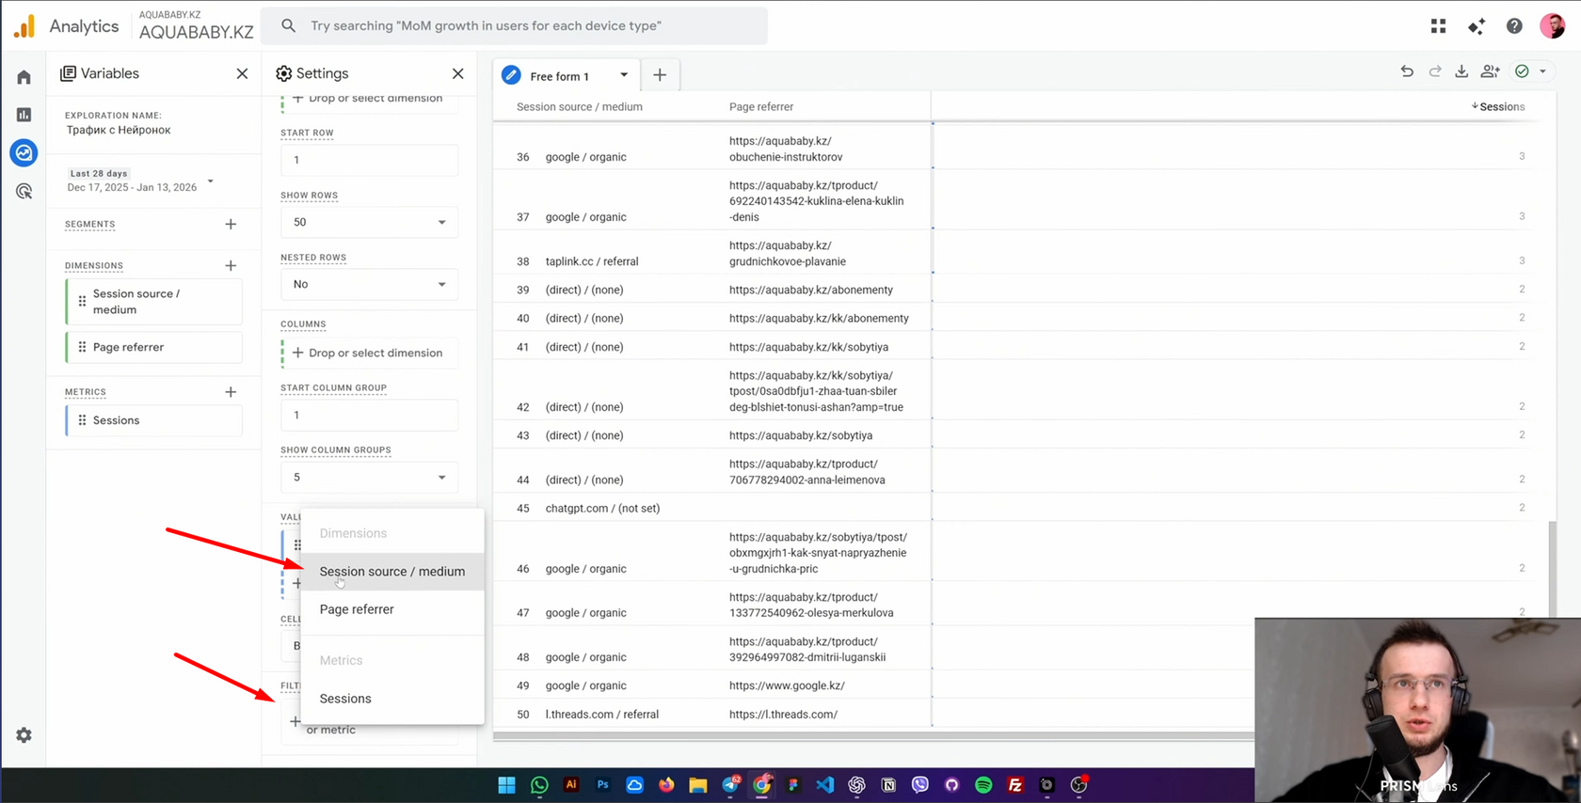Choose Sessions metric from the popup list

tap(392, 699)
